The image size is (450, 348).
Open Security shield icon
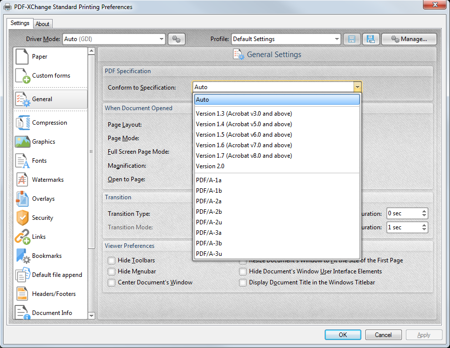pyautogui.click(x=23, y=218)
